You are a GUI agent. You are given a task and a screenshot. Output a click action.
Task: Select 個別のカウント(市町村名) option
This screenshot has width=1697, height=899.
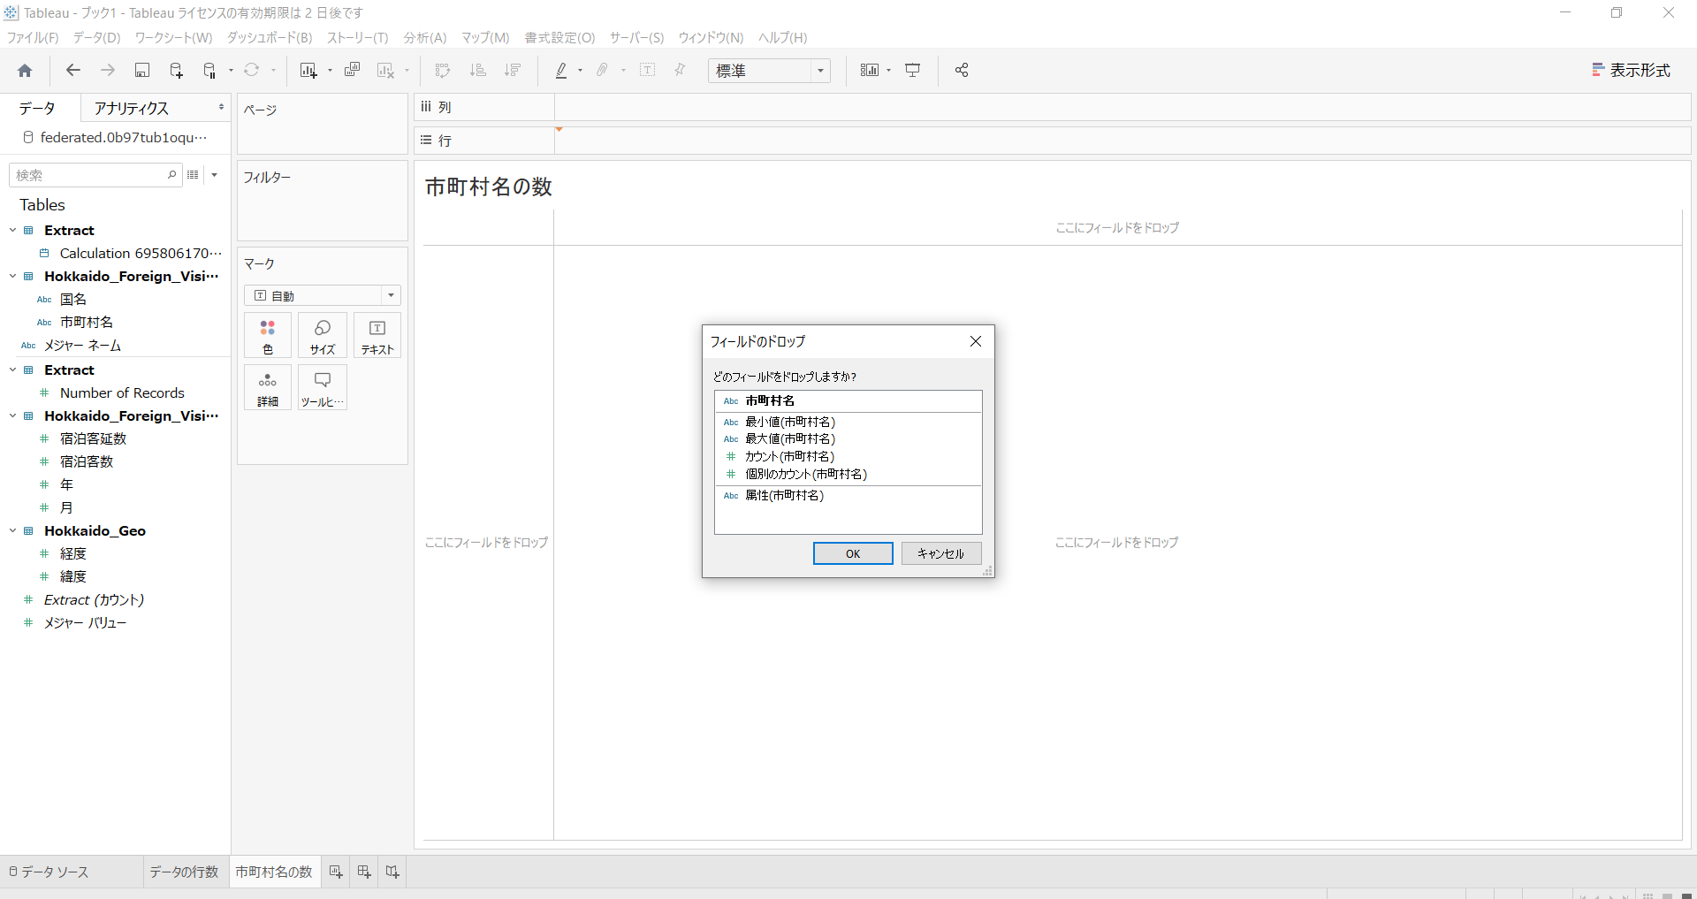848,474
